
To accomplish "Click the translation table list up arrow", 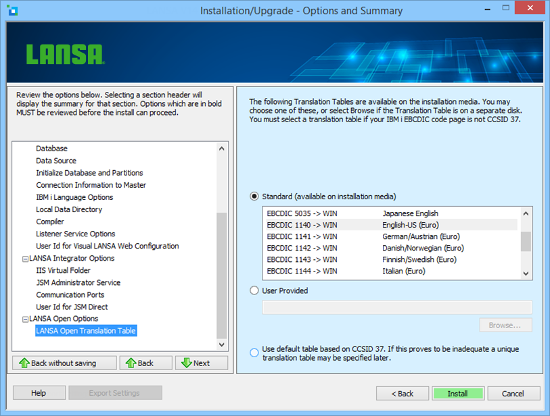I will (x=526, y=213).
